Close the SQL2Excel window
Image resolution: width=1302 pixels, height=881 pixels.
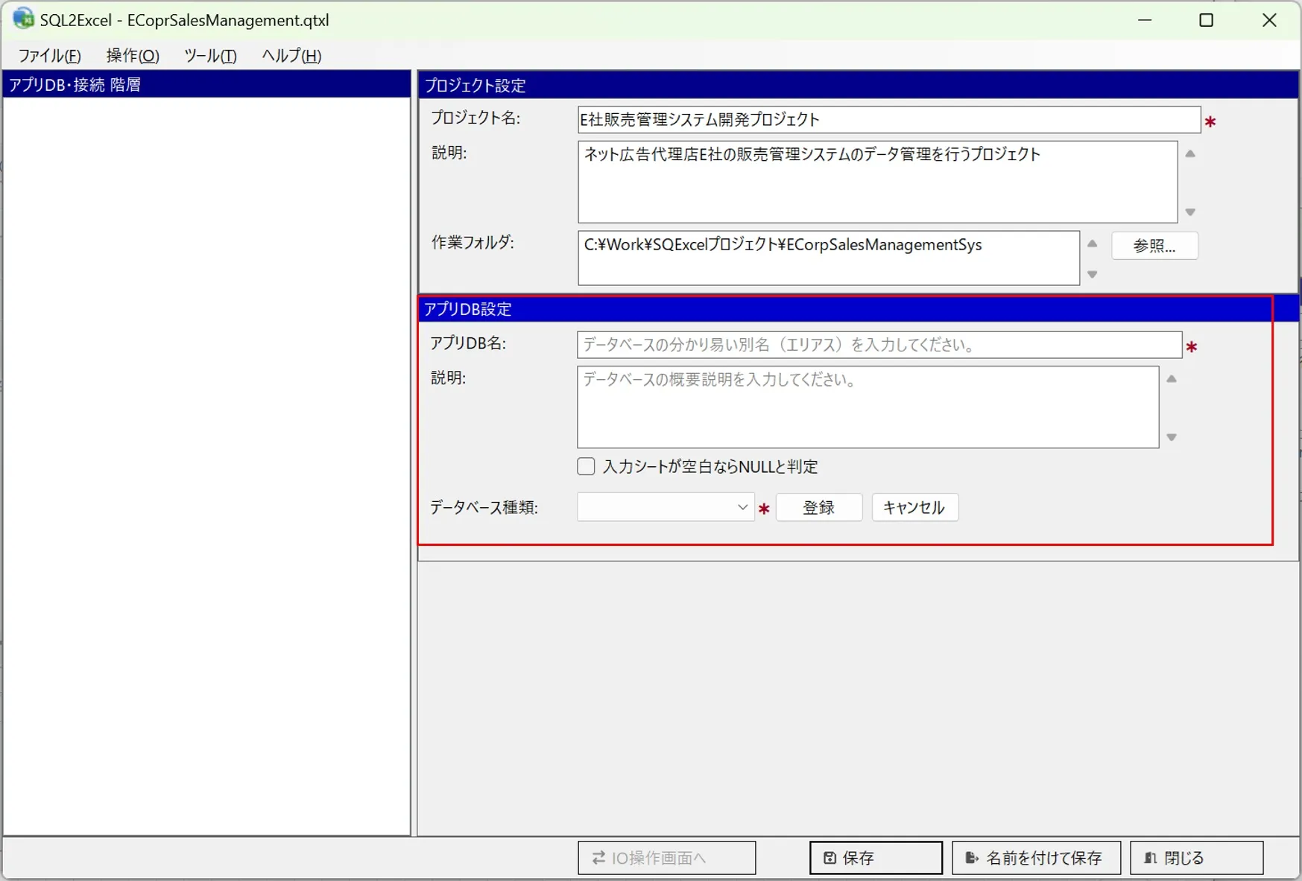(1269, 20)
